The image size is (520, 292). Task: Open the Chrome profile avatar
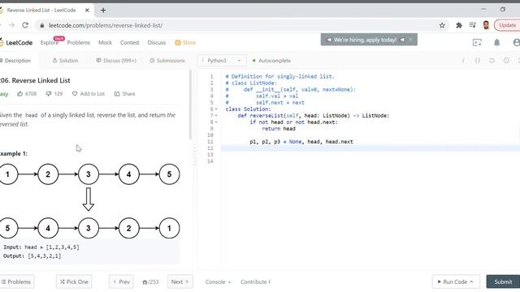click(486, 25)
